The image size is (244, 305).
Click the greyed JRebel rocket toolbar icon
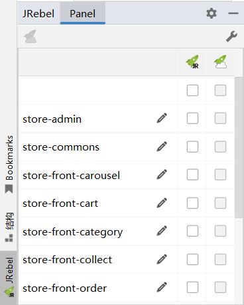30,36
